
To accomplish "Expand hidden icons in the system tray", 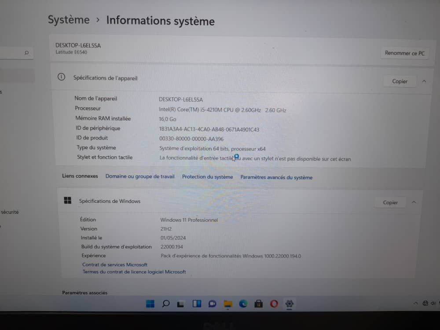I will (415, 303).
